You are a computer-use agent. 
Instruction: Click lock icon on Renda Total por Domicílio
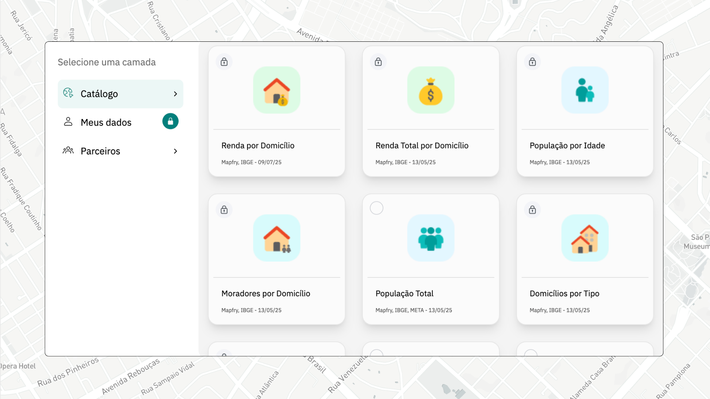coord(378,62)
